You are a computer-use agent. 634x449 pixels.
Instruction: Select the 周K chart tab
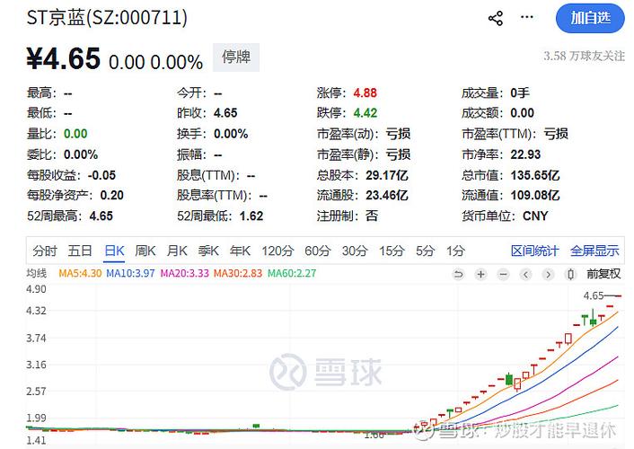tap(145, 251)
